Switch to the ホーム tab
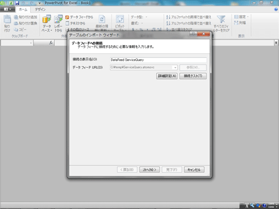The width and height of the screenshot is (279, 209). pos(23,9)
